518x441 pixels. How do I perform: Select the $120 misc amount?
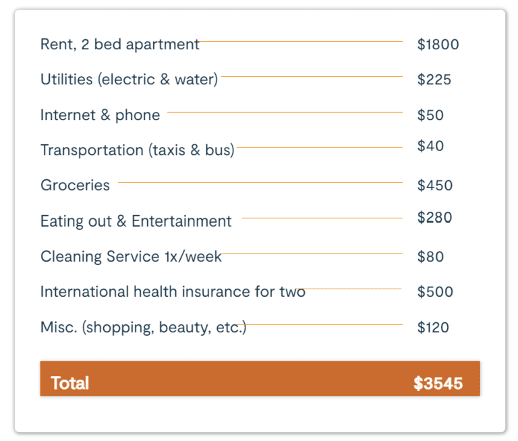433,327
